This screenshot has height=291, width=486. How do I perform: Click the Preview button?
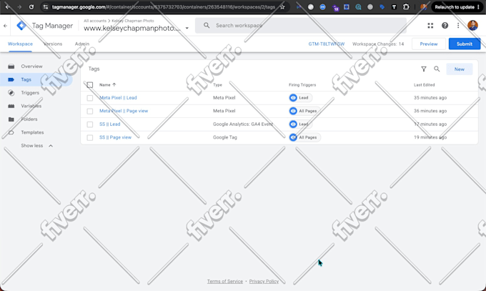(429, 44)
